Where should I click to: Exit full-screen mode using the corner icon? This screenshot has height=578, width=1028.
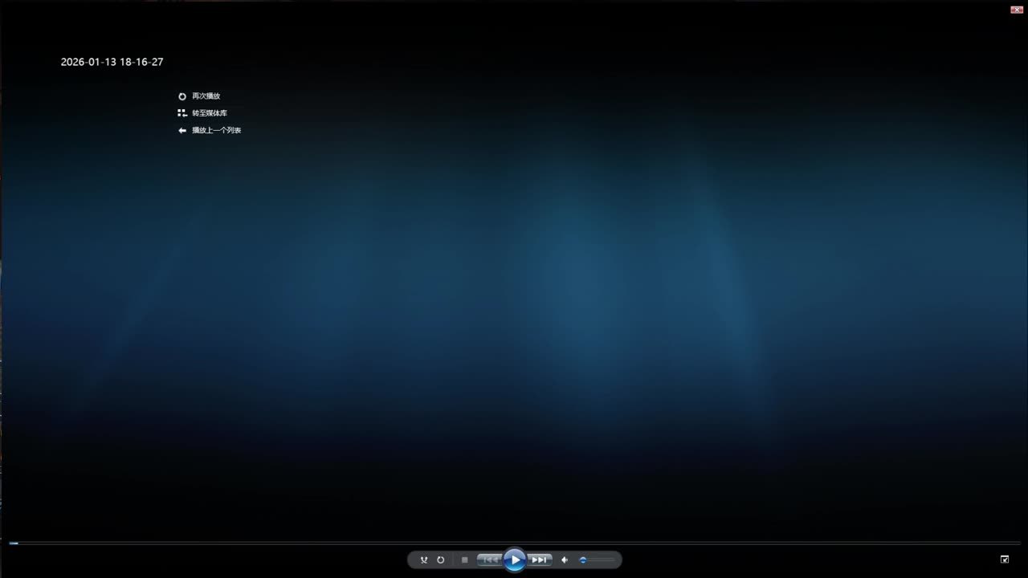(1005, 560)
